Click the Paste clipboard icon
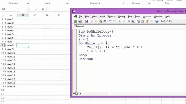Screen dimensions: 186x104 point(100,21)
